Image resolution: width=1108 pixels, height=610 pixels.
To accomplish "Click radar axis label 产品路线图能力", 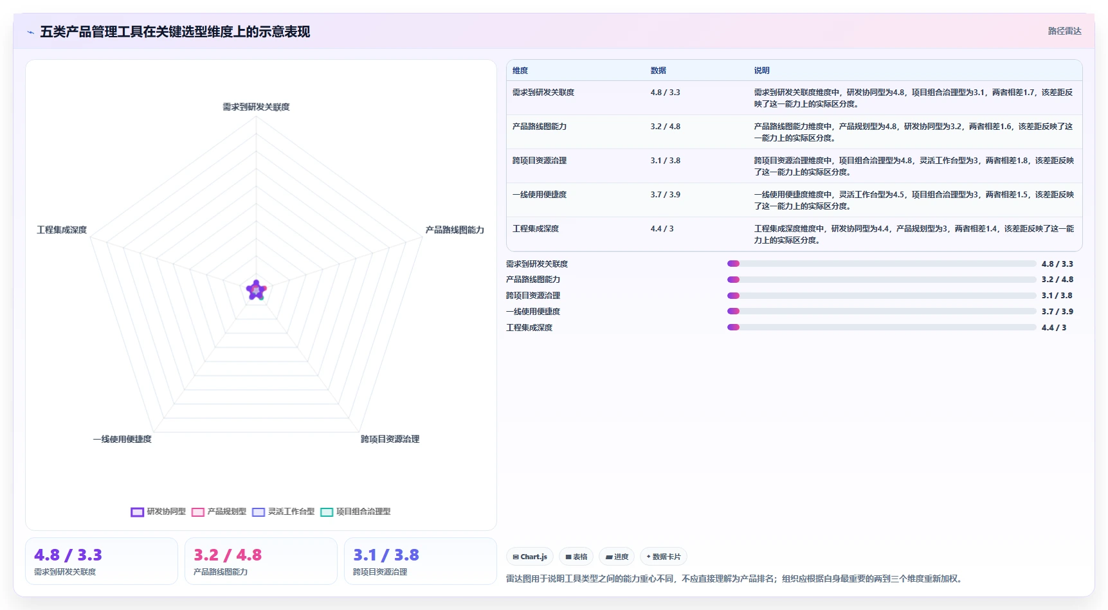I will click(455, 229).
